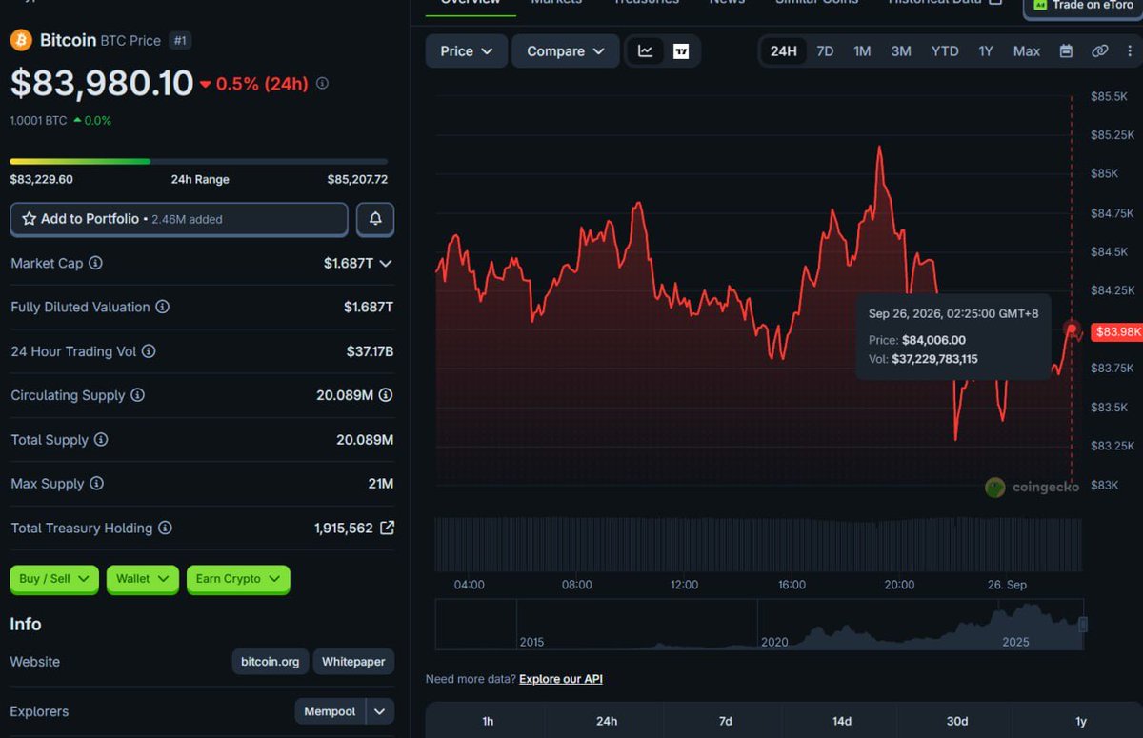The height and width of the screenshot is (738, 1143).
Task: Click the chart link share icon
Action: tap(1100, 51)
